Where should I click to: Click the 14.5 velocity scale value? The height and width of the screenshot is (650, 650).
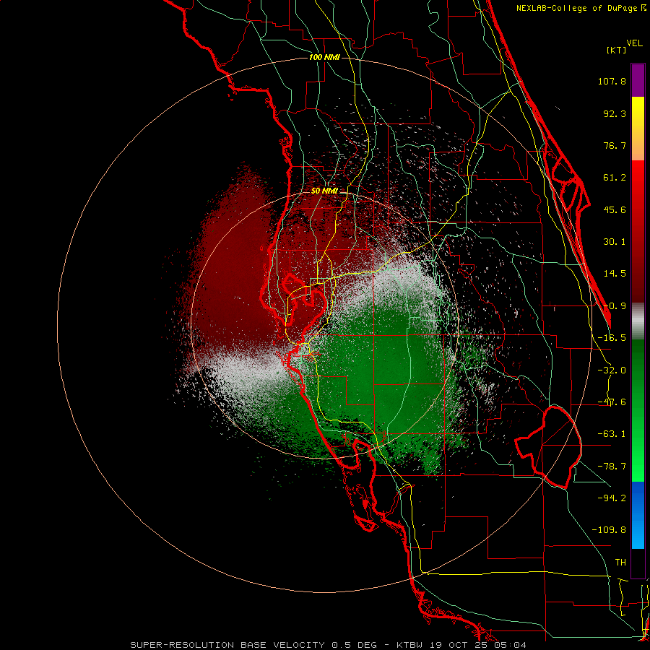click(615, 274)
